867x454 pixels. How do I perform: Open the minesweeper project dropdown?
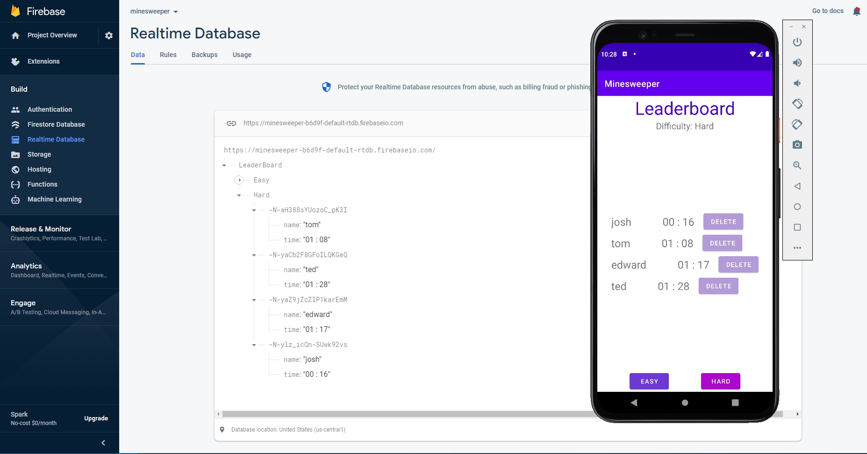[x=154, y=11]
